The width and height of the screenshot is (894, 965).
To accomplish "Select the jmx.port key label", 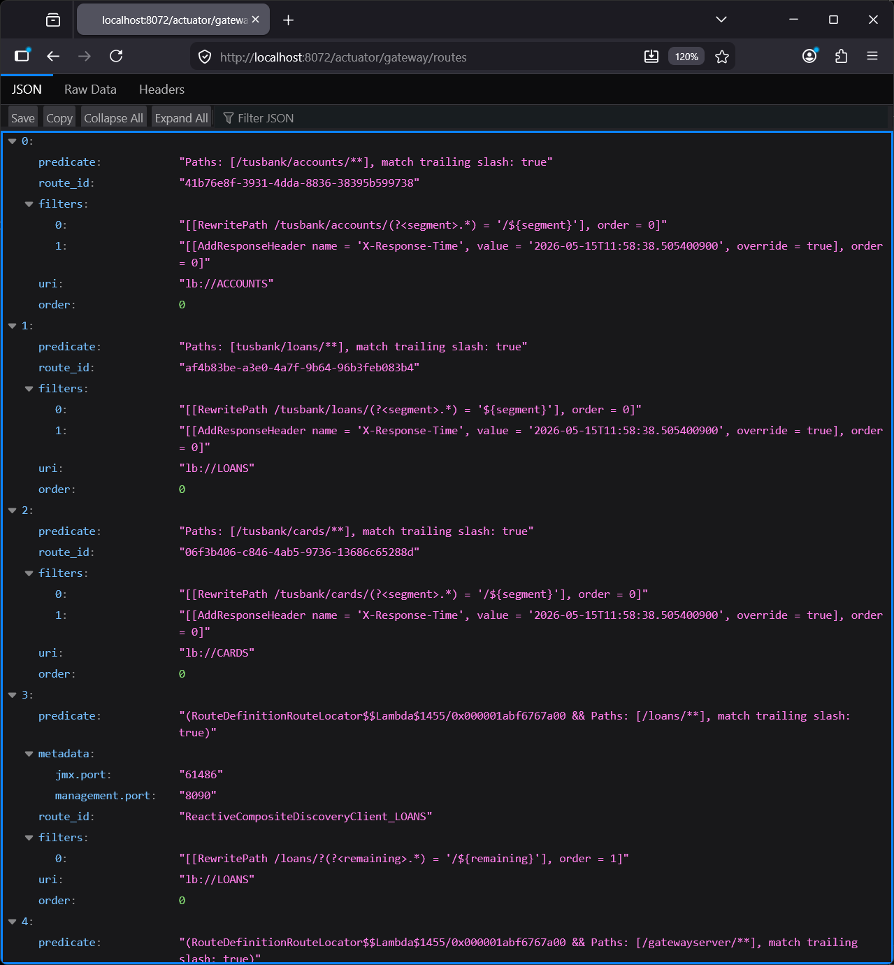I will pos(83,775).
